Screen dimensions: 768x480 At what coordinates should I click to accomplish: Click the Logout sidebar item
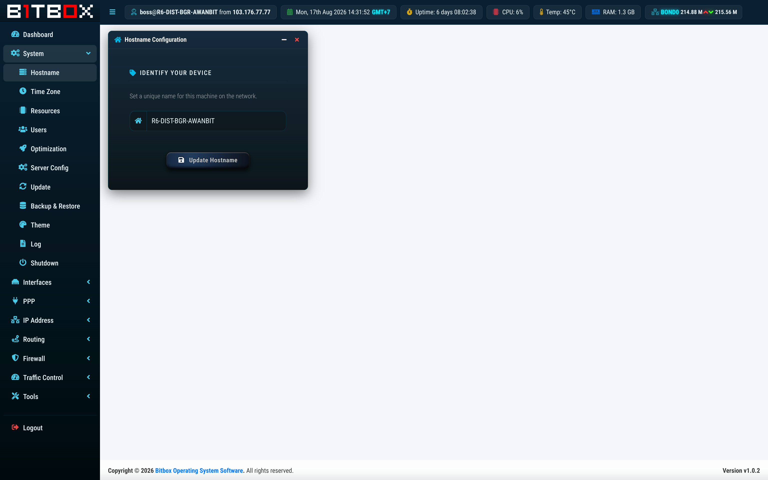[x=50, y=428]
